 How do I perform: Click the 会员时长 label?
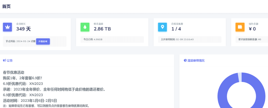(21, 24)
